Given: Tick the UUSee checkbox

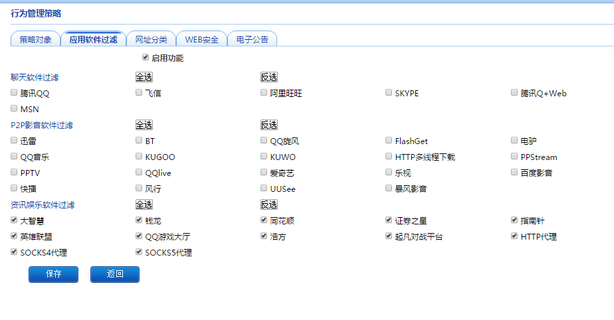Looking at the screenshot, I should (x=264, y=188).
